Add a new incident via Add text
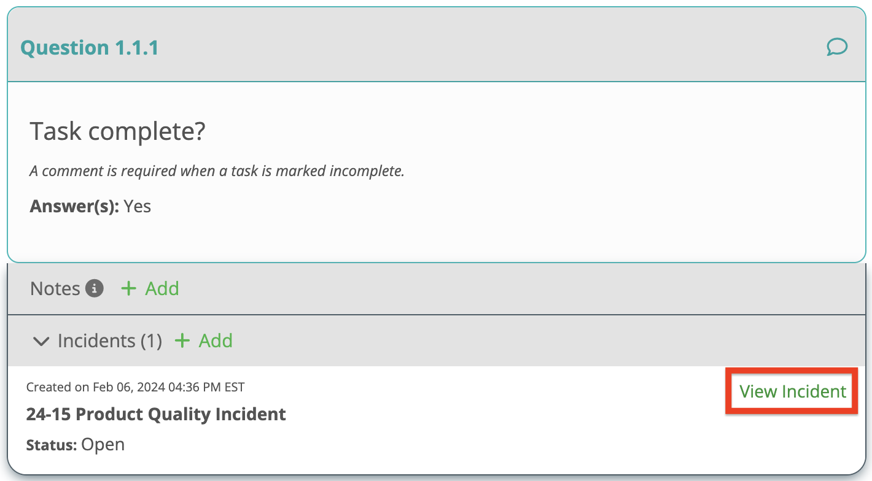Image resolution: width=872 pixels, height=481 pixels. pos(216,341)
